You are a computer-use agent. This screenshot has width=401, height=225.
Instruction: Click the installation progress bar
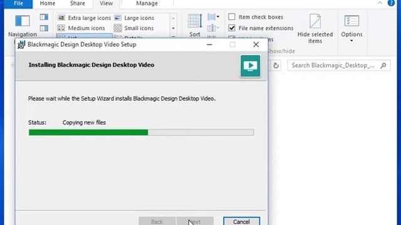pyautogui.click(x=141, y=132)
